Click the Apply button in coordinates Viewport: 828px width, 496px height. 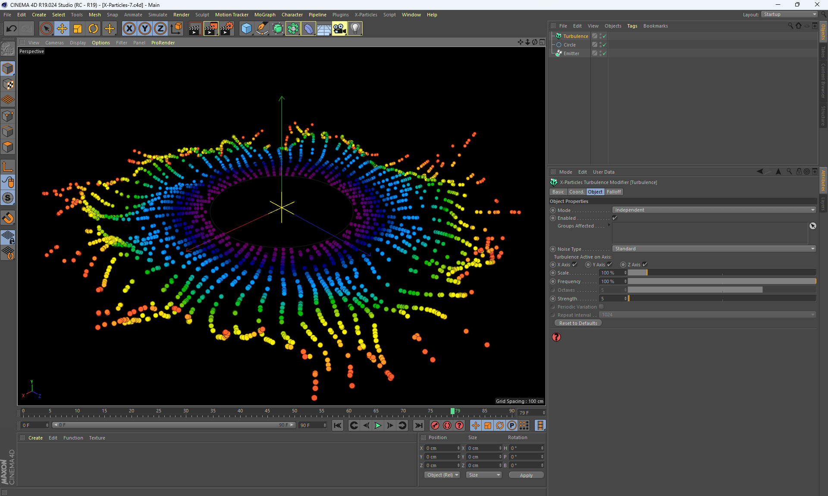coord(526,475)
